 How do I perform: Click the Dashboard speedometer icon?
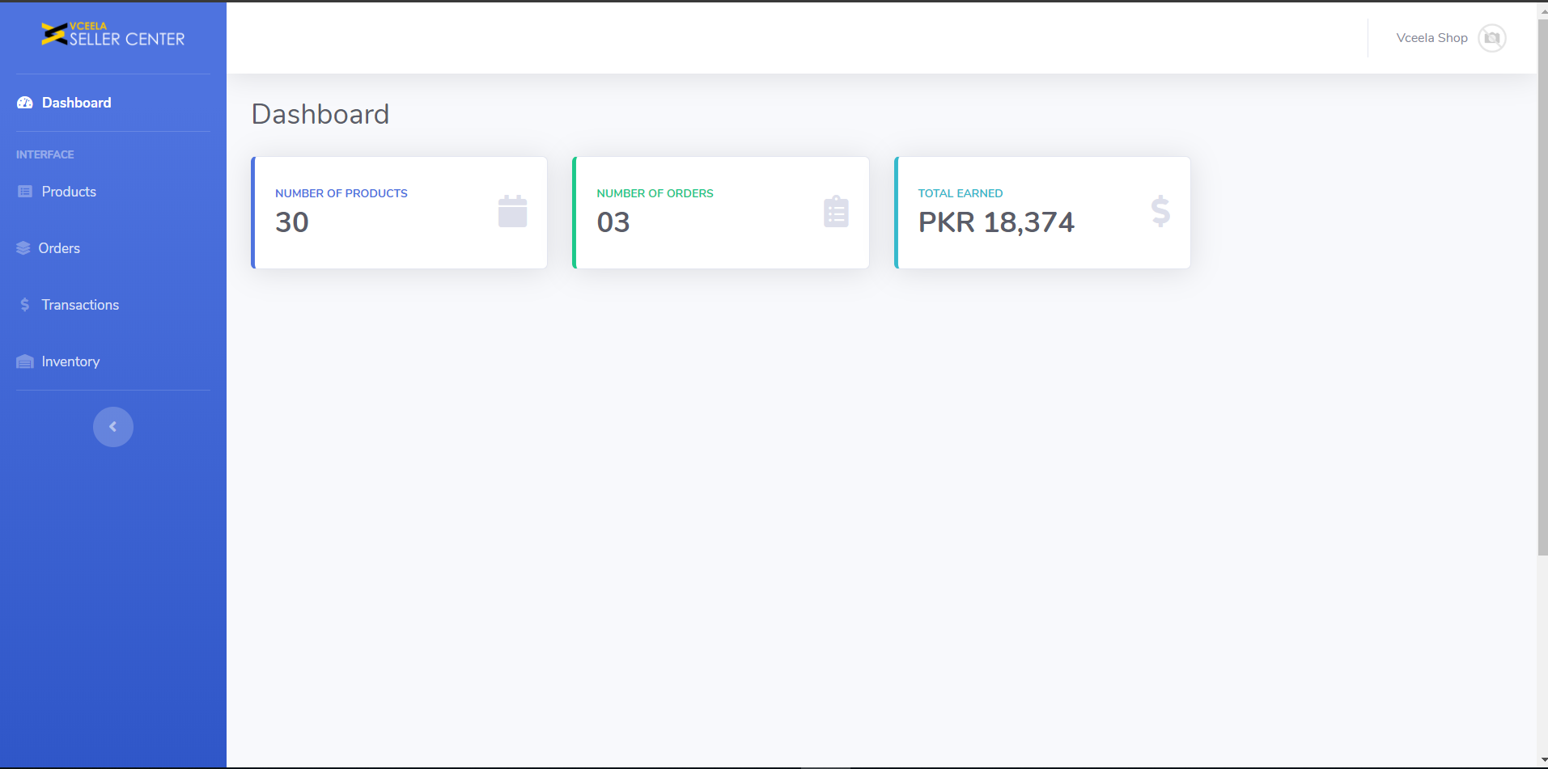point(25,103)
